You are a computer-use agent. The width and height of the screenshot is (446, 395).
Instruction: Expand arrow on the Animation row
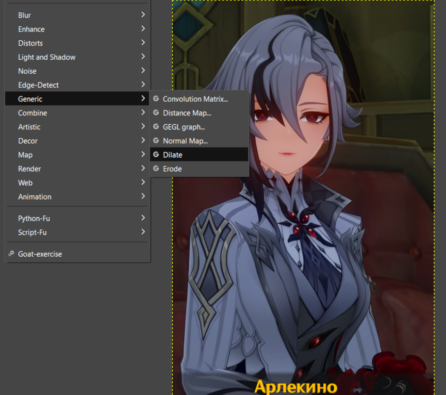[143, 195]
